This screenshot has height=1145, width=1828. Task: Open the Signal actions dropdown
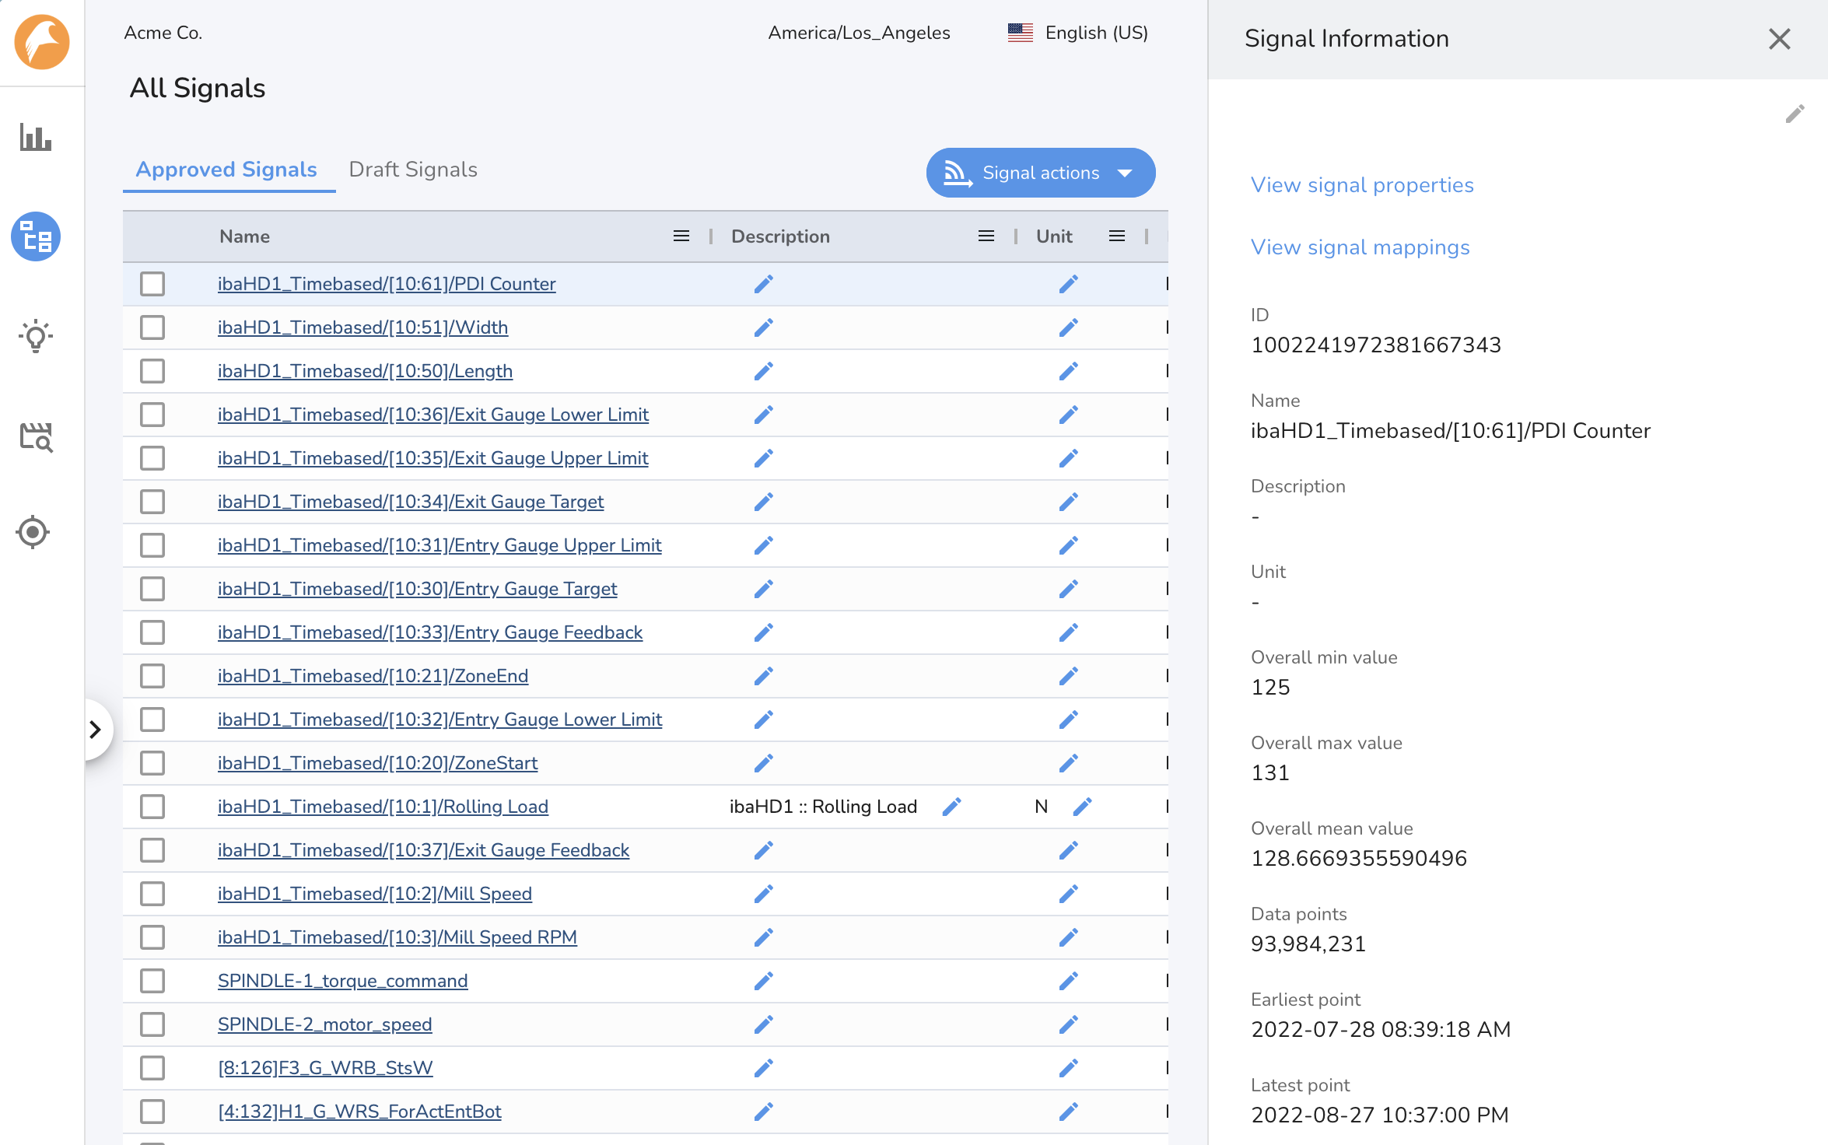1040,173
